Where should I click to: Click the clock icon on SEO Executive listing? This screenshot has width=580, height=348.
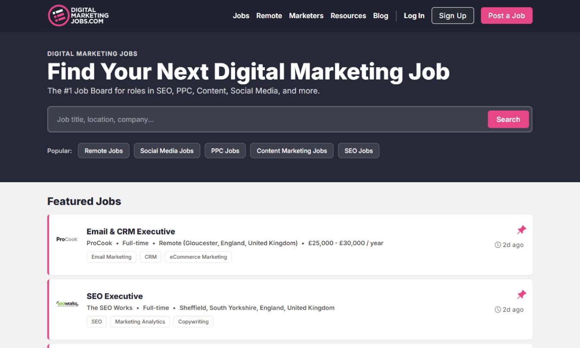pyautogui.click(x=498, y=310)
